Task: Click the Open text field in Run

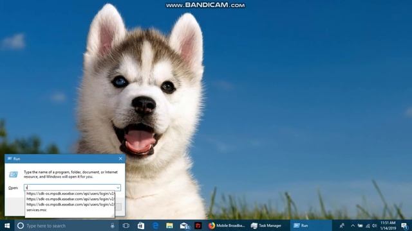Action: (70, 187)
